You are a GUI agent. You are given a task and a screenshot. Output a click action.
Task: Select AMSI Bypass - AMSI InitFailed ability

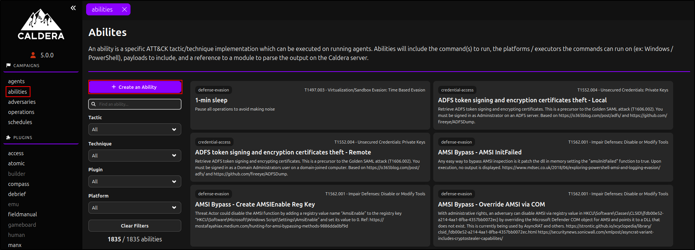553,157
